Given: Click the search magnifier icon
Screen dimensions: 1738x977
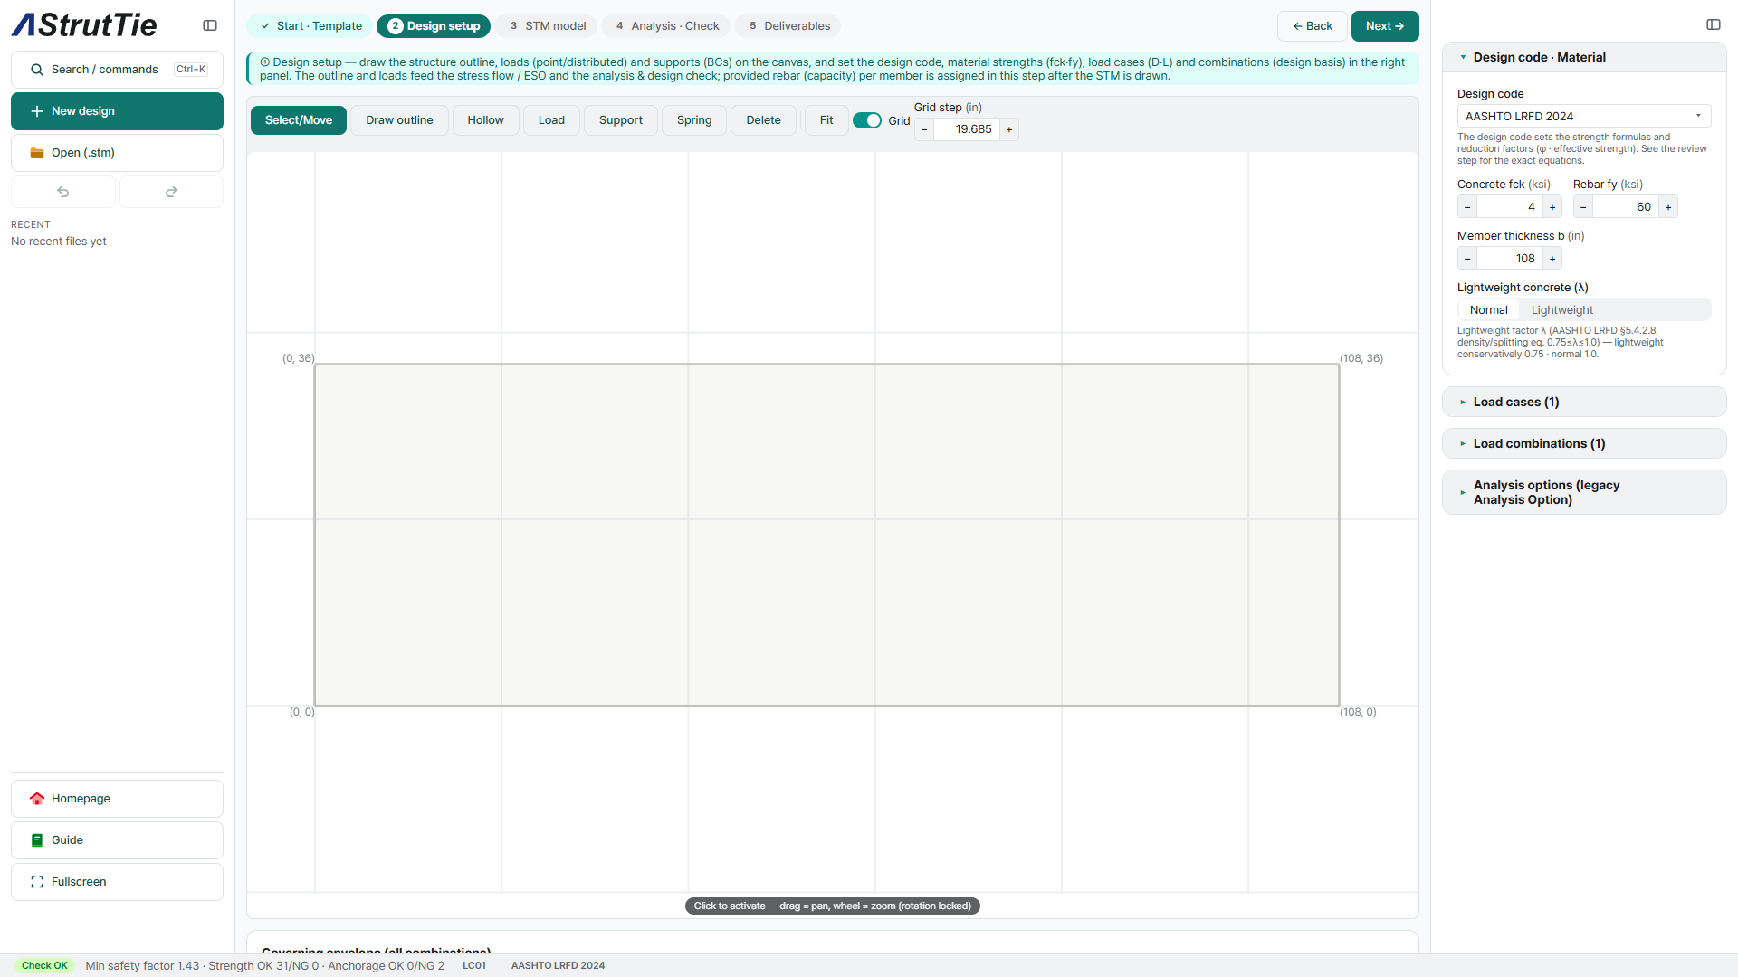Looking at the screenshot, I should [x=37, y=70].
